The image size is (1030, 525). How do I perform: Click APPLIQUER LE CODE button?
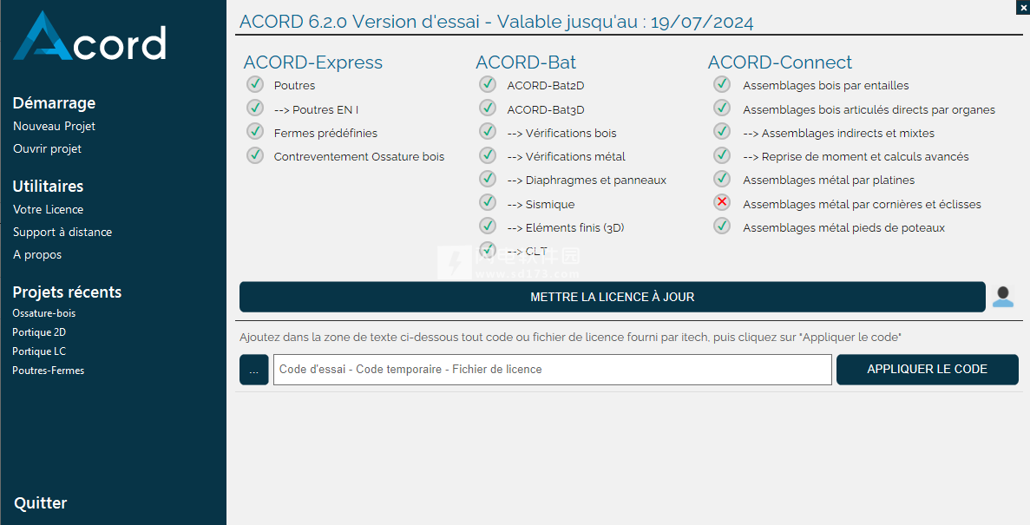pyautogui.click(x=927, y=370)
